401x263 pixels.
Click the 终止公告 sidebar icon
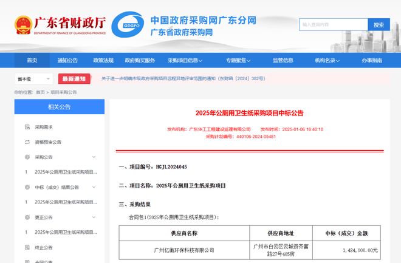(x=27, y=247)
